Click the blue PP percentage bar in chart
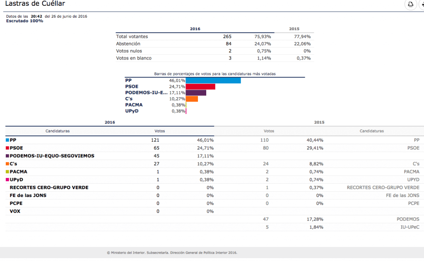The width and height of the screenshot is (424, 261). (213, 81)
